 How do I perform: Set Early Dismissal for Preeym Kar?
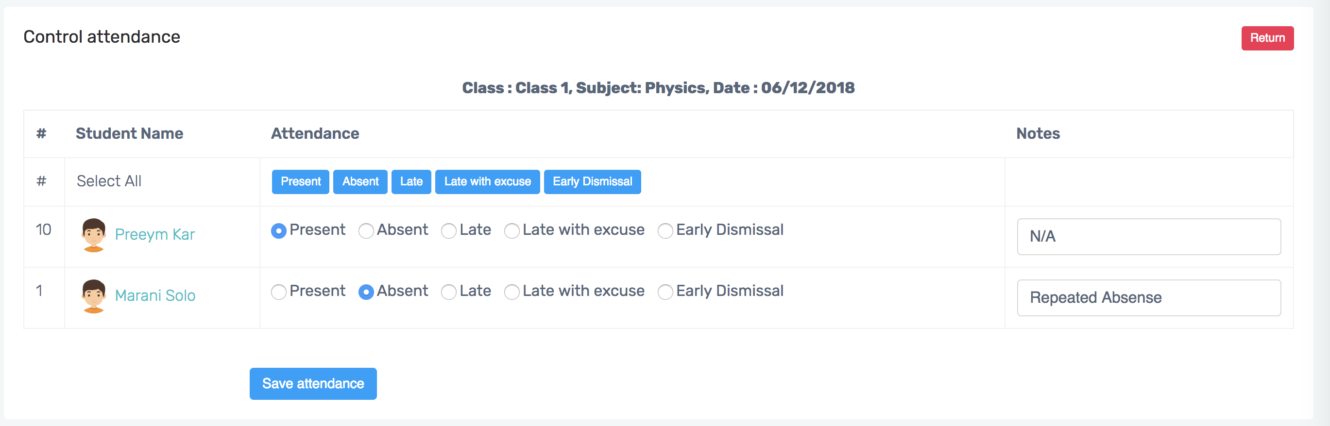click(665, 230)
